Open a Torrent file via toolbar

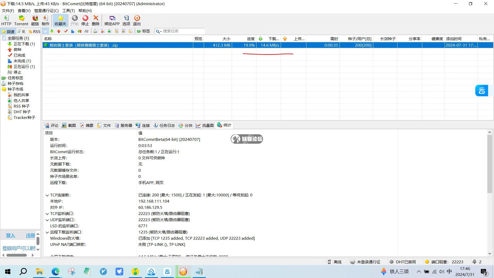pyautogui.click(x=21, y=20)
